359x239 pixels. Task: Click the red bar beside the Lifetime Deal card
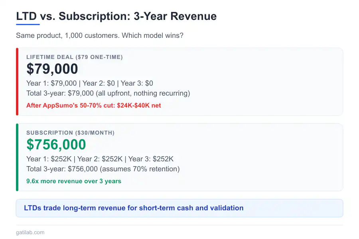17,82
